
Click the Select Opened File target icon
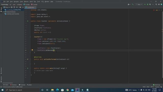[x=11, y=7]
